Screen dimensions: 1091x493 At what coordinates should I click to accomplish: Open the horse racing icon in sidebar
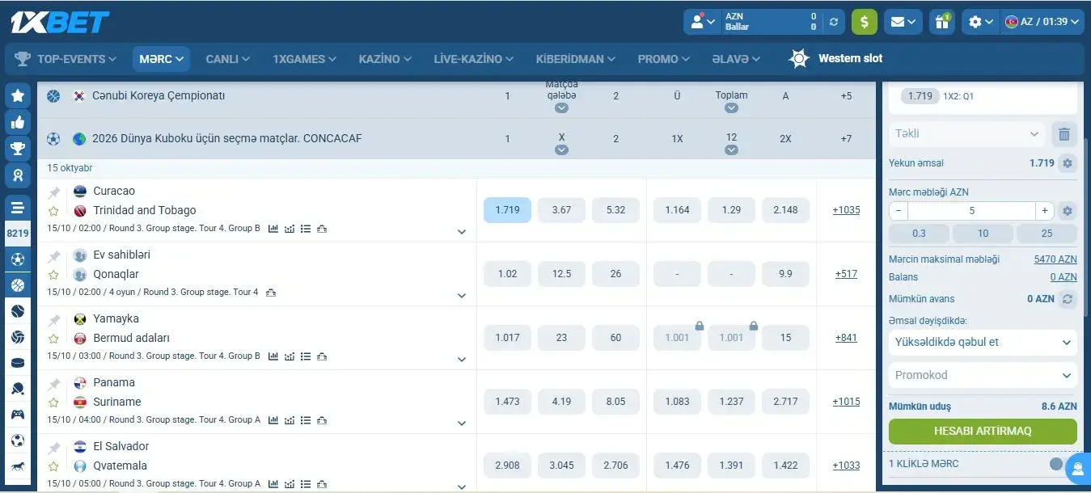click(x=18, y=467)
